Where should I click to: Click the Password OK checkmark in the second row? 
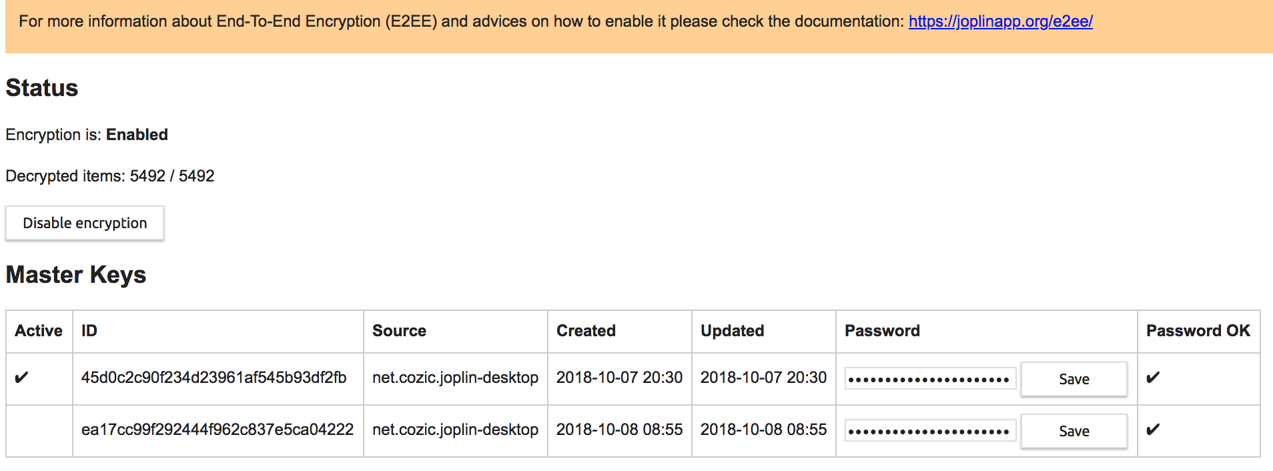click(x=1153, y=430)
